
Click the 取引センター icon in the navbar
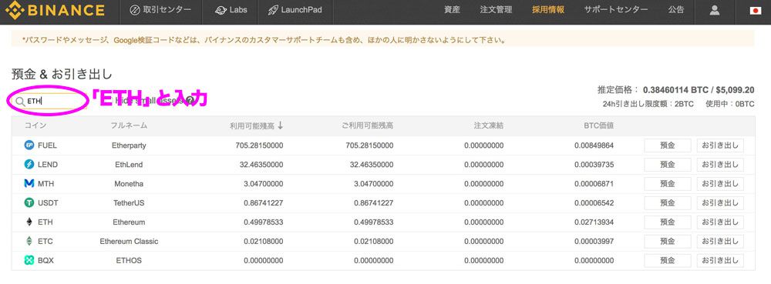tap(135, 10)
